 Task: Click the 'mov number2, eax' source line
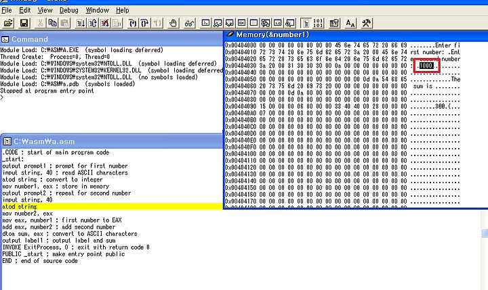pyautogui.click(x=27, y=214)
